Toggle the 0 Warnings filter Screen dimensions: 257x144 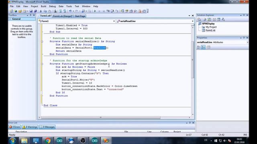point(30,127)
